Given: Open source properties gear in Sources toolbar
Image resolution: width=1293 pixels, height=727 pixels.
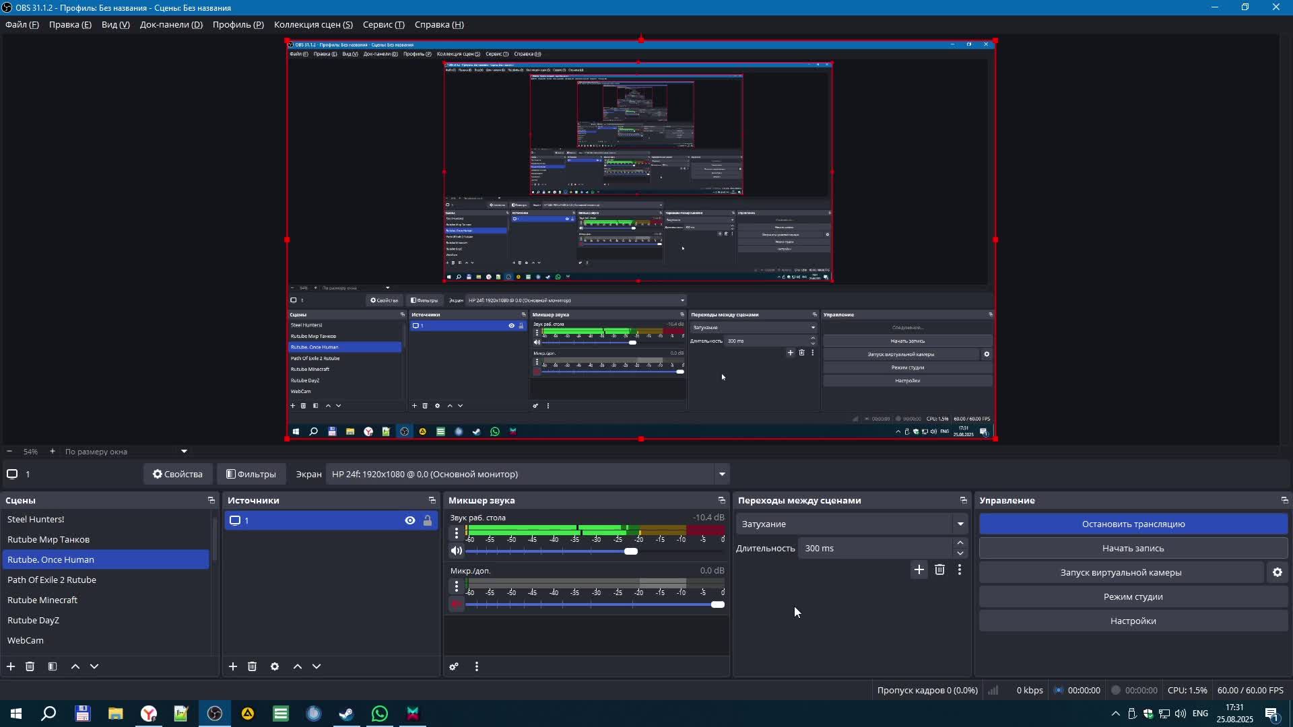Looking at the screenshot, I should tap(275, 666).
